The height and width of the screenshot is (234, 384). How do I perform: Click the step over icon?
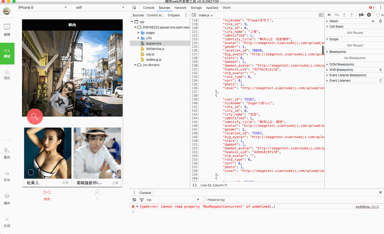[337, 15]
